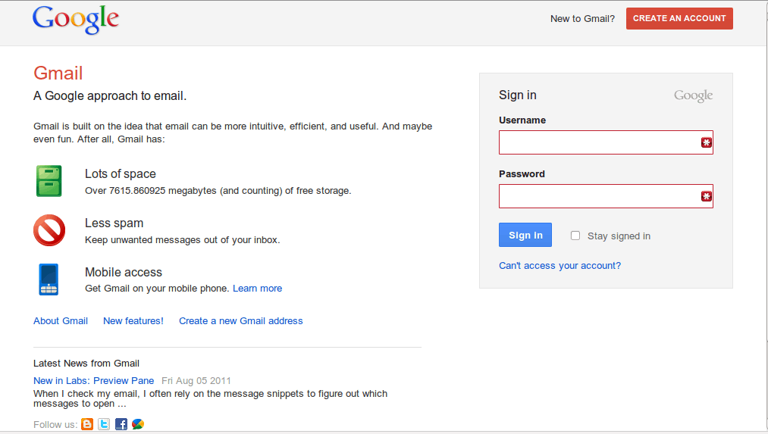This screenshot has width=768, height=434.
Task: Click the blue Sign in button
Action: [525, 235]
